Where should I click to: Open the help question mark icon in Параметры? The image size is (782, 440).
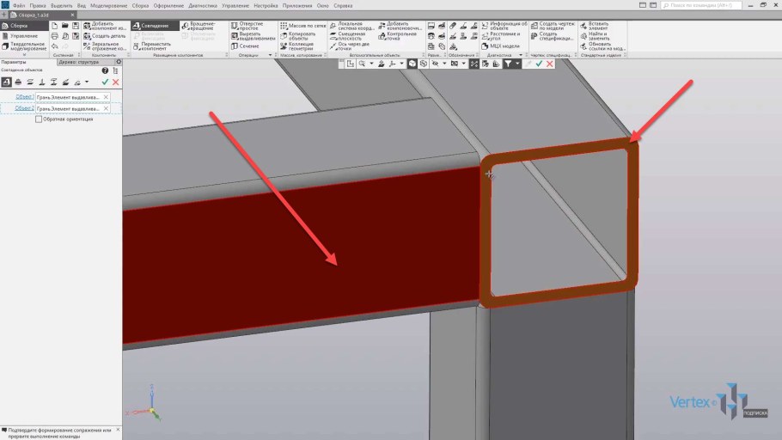pos(105,70)
